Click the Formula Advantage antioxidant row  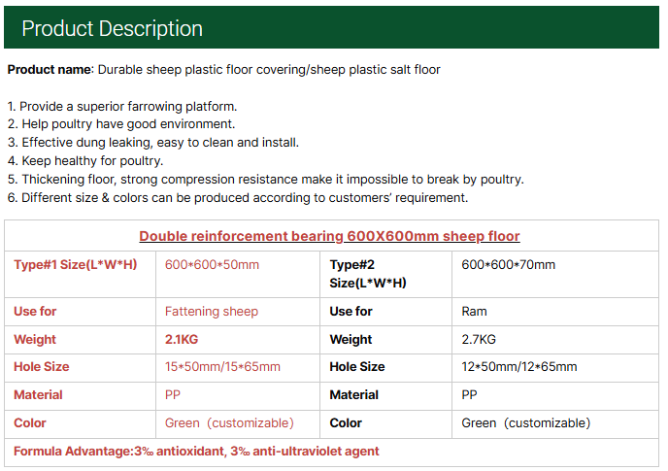[196, 452]
